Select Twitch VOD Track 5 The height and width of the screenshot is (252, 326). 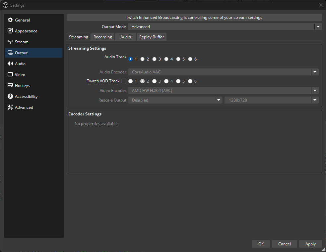(178, 81)
